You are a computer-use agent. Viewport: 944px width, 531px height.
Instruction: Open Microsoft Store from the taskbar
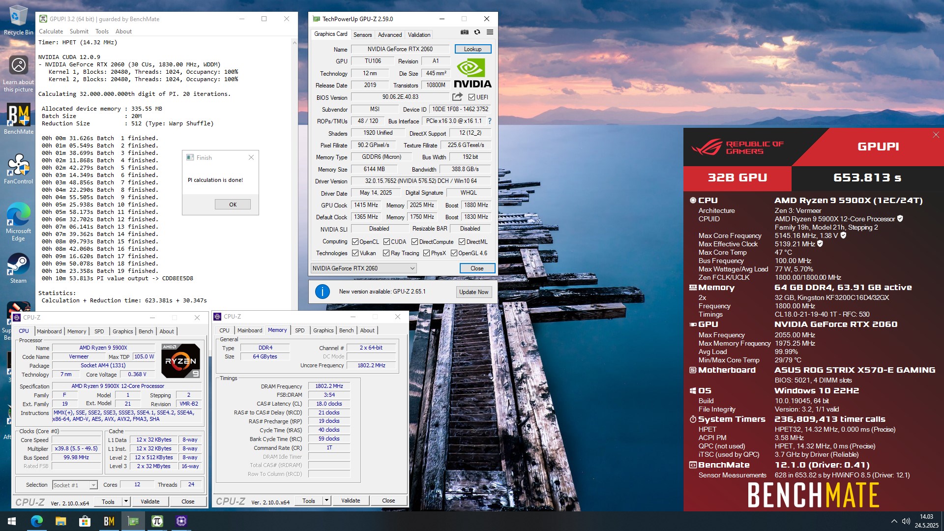85,521
